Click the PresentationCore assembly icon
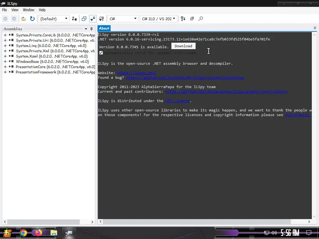This screenshot has width=319, height=239. (x=11, y=67)
